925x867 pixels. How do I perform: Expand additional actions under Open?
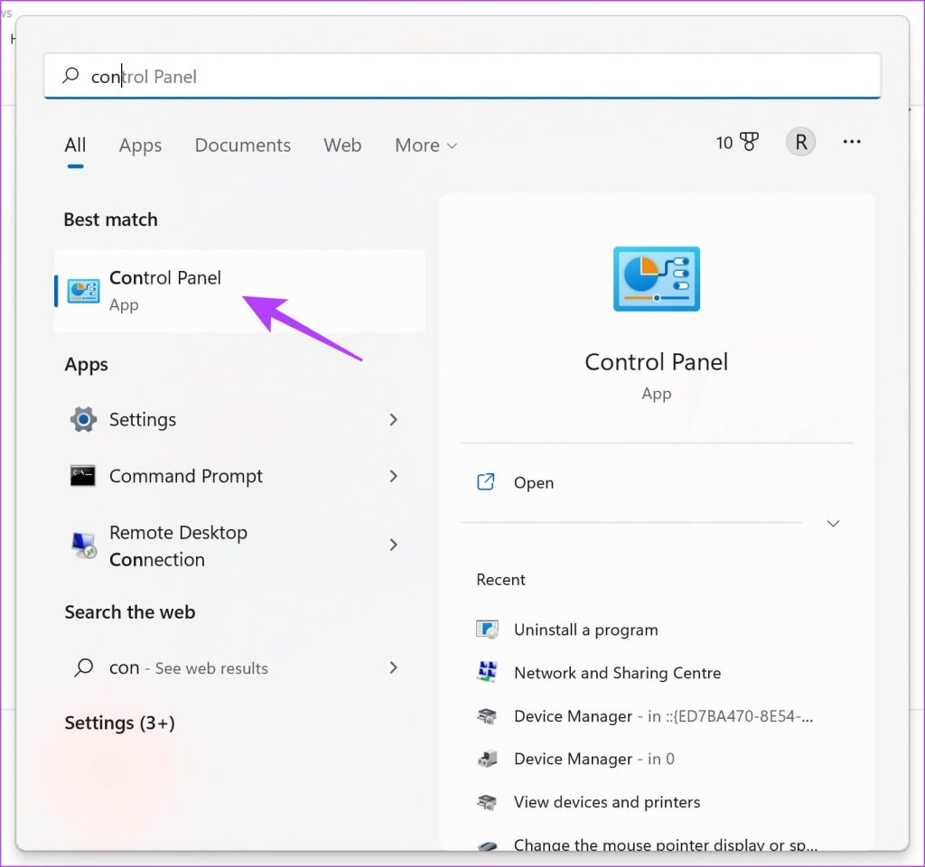pyautogui.click(x=833, y=524)
